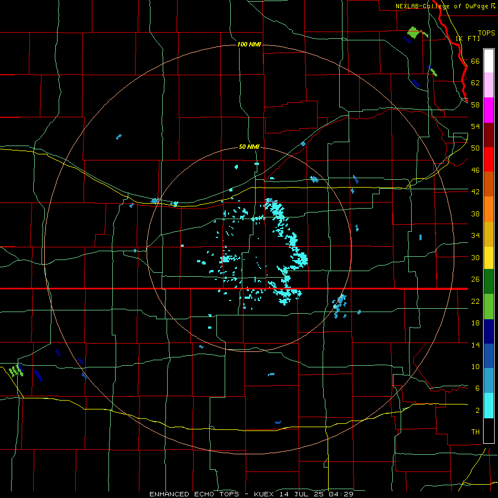This screenshot has width=498, height=498.
Task: Click the 54 legend value
Action: (x=475, y=126)
